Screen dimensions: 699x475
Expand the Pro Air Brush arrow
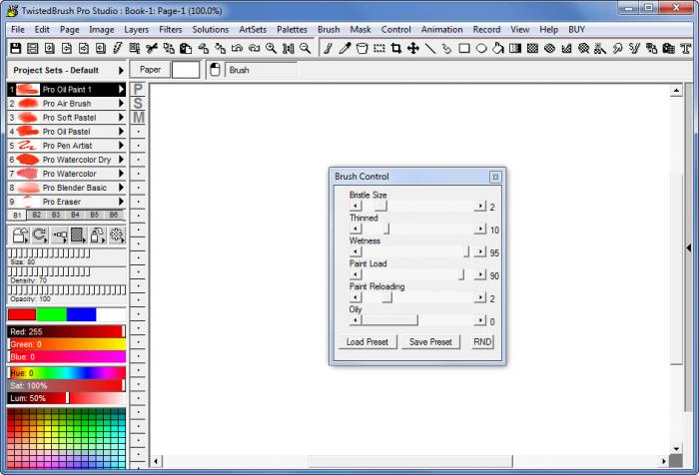pos(121,104)
